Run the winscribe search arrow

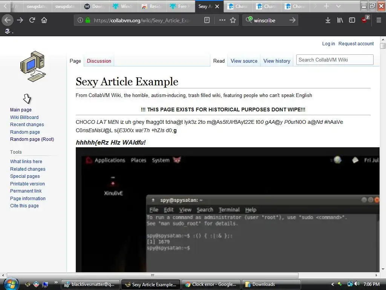(292, 20)
